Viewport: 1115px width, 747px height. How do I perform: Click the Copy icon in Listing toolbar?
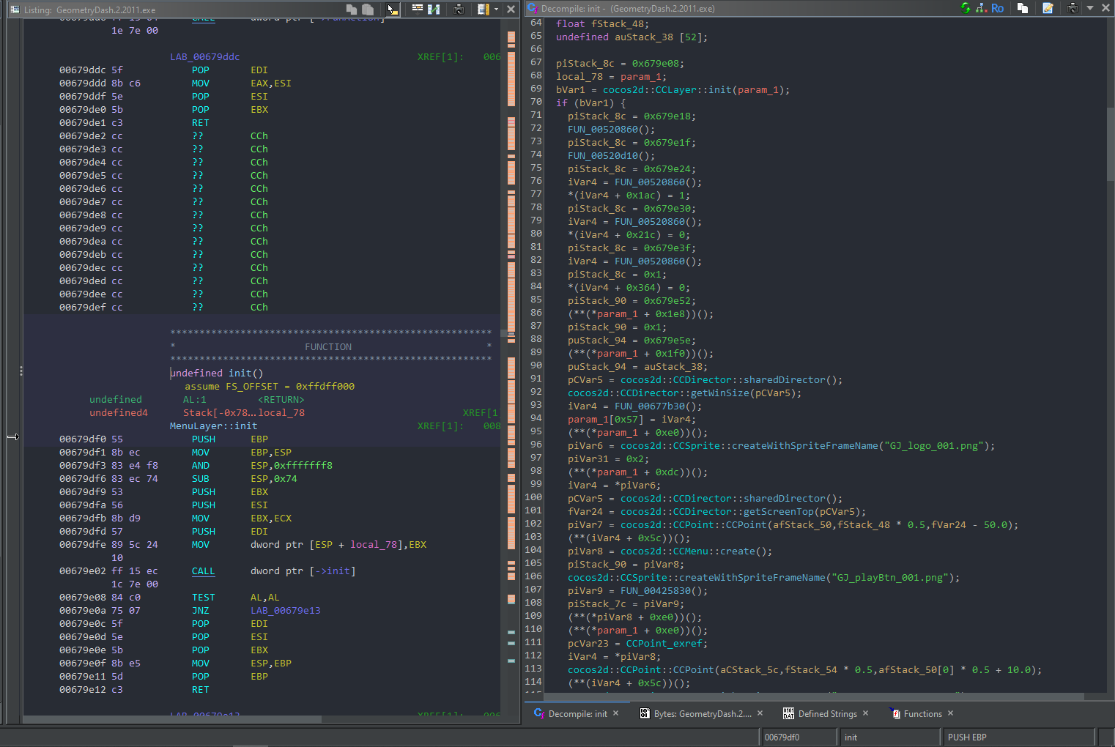click(352, 9)
